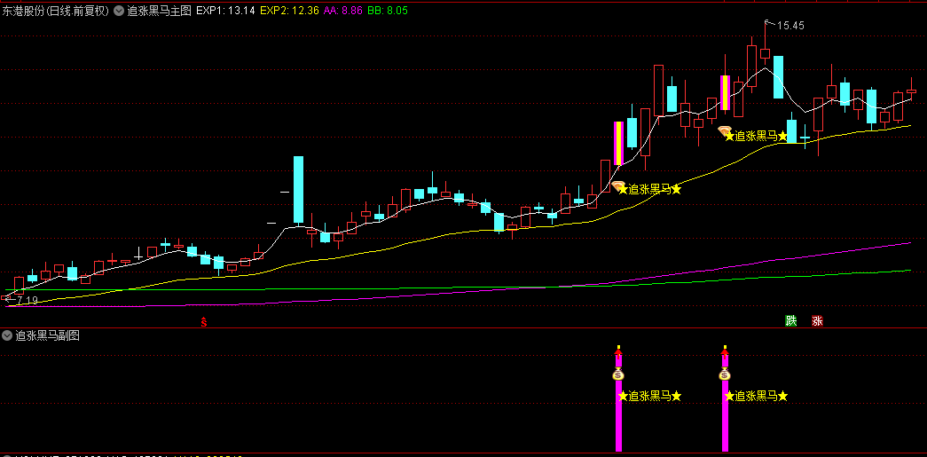Click the BB: 8.05 value

pyautogui.click(x=387, y=11)
